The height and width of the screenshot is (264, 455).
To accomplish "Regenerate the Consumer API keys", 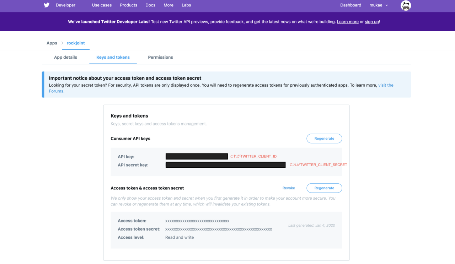I will pyautogui.click(x=324, y=139).
